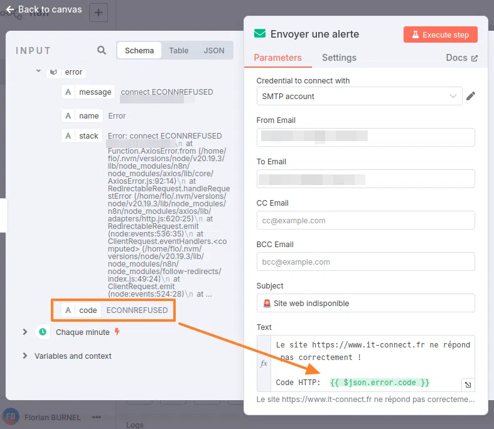The height and width of the screenshot is (429, 494).
Task: Click the trigger bolt icon by Chaque minute
Action: (117, 331)
